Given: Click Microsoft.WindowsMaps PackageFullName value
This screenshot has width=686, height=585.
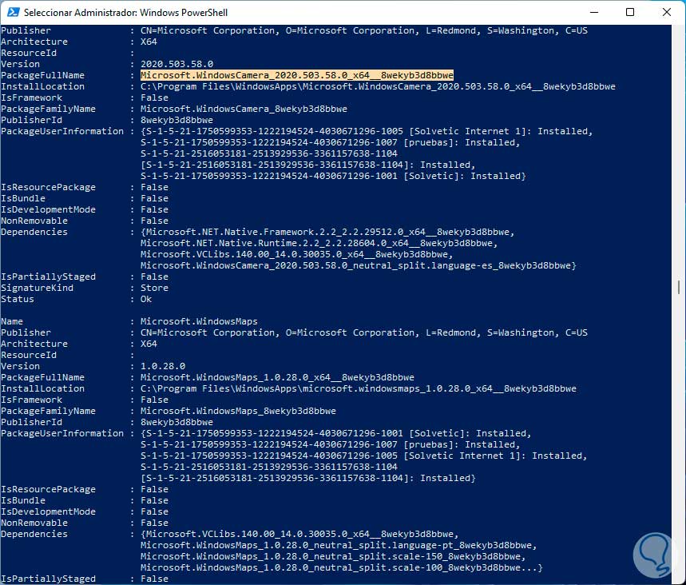Looking at the screenshot, I should pyautogui.click(x=277, y=377).
